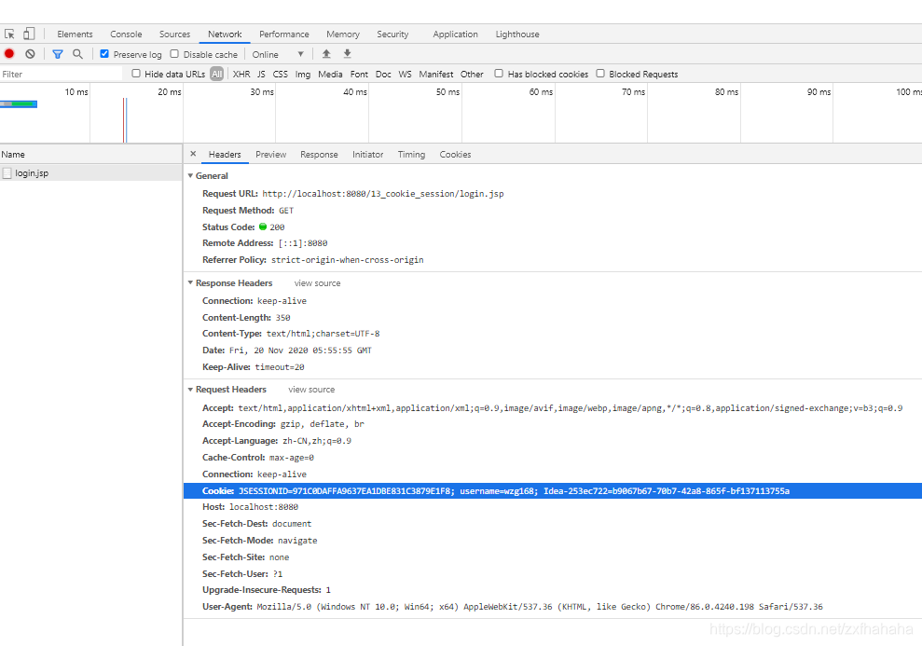Filter requests by Manifest type

(435, 74)
